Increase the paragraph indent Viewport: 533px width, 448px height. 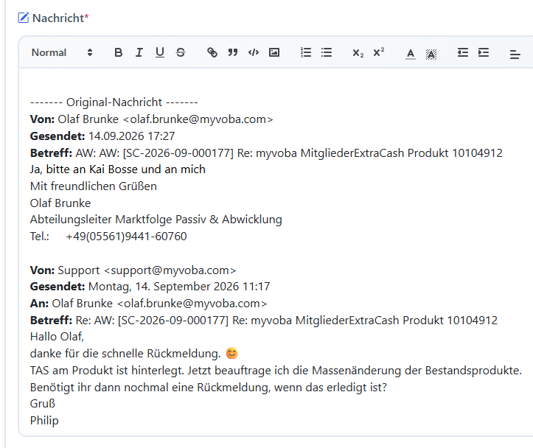point(484,52)
